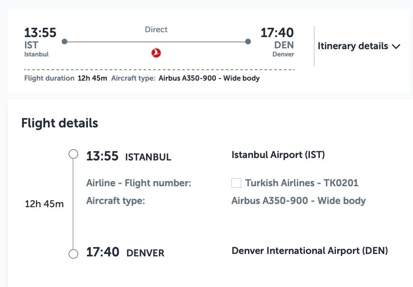Viewport: 413px width, 287px height.
Task: Click the Direct flight label
Action: point(156,29)
